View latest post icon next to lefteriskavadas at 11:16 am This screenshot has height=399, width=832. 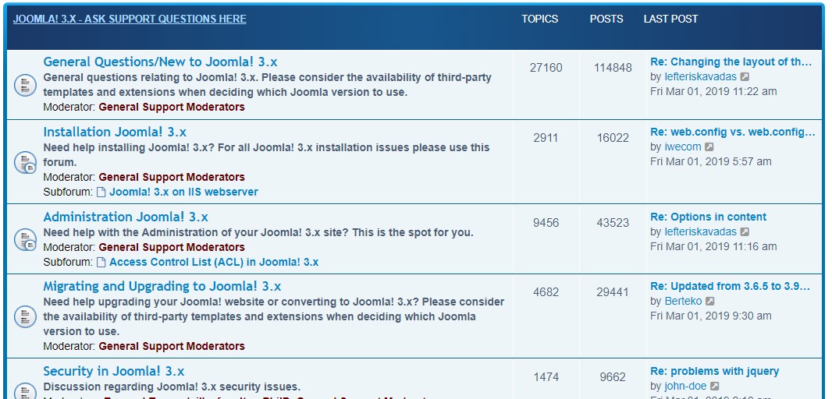click(745, 232)
